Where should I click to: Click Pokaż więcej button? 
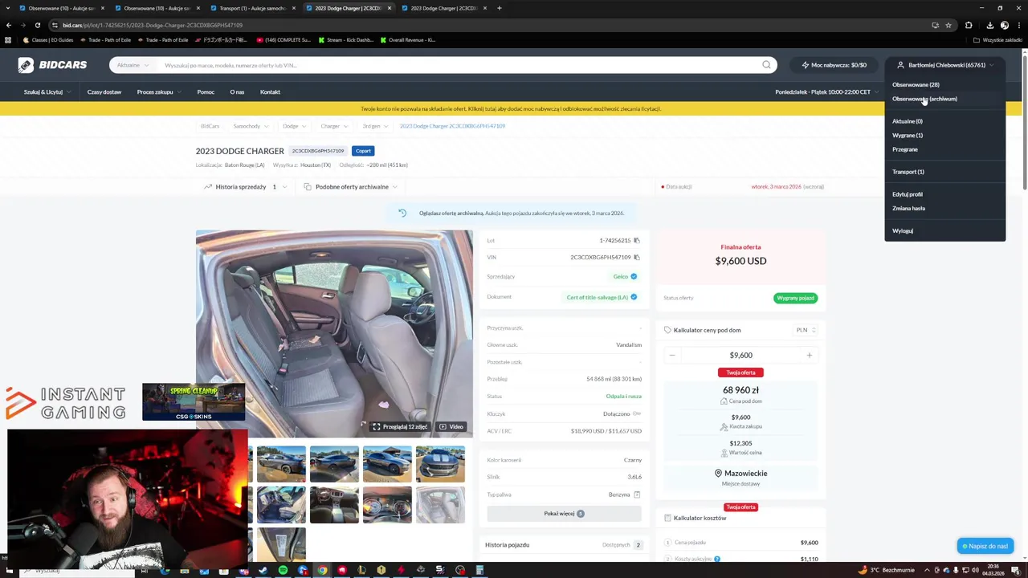click(564, 514)
